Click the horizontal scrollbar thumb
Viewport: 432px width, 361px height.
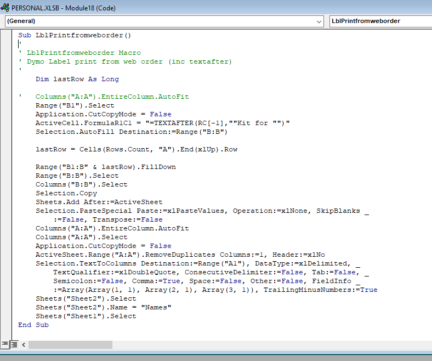[70, 345]
